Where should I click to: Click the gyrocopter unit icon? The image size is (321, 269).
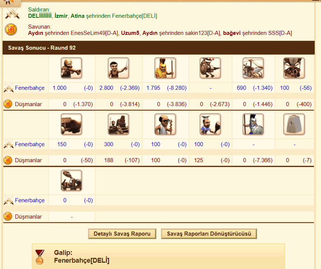(253, 68)
